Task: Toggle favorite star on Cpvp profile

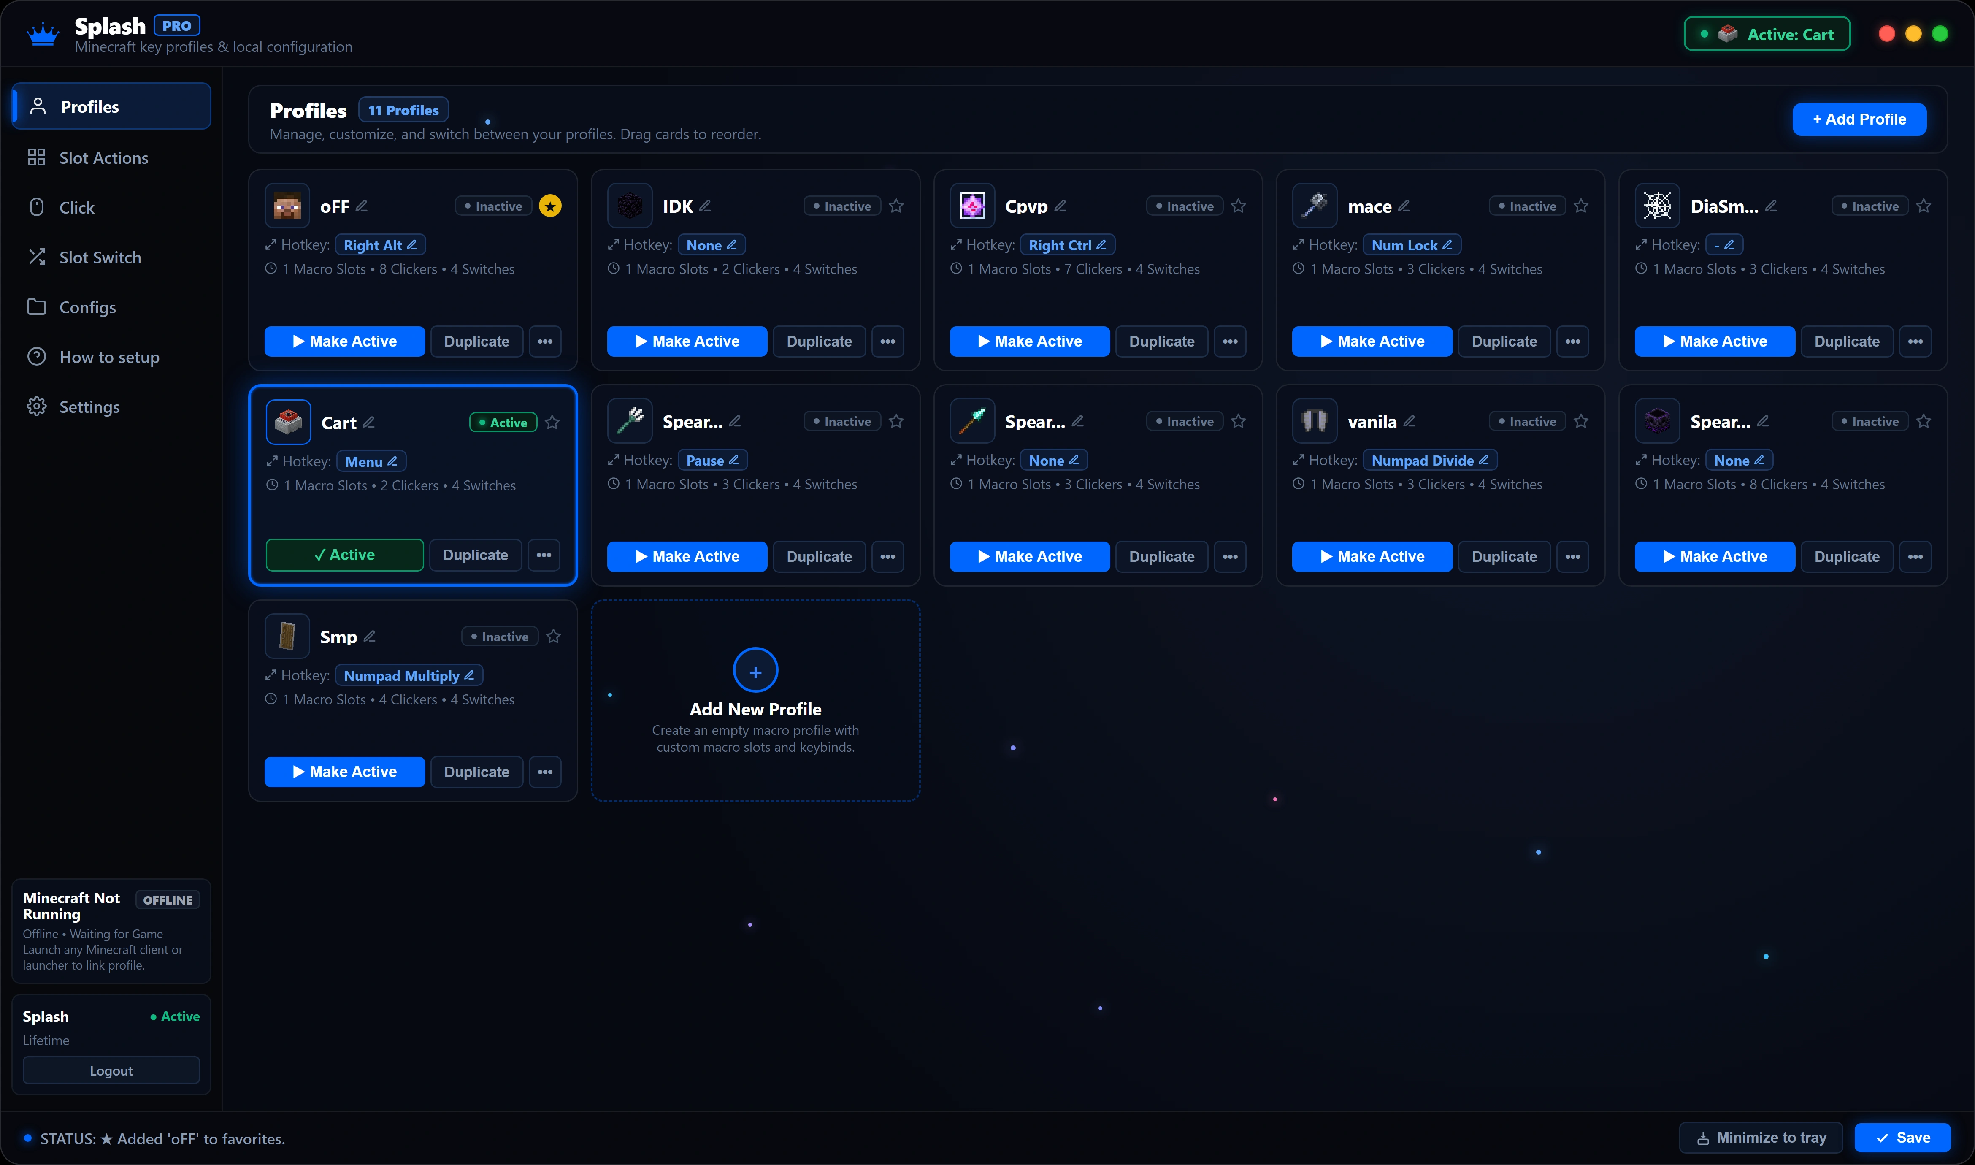Action: pyautogui.click(x=1238, y=206)
